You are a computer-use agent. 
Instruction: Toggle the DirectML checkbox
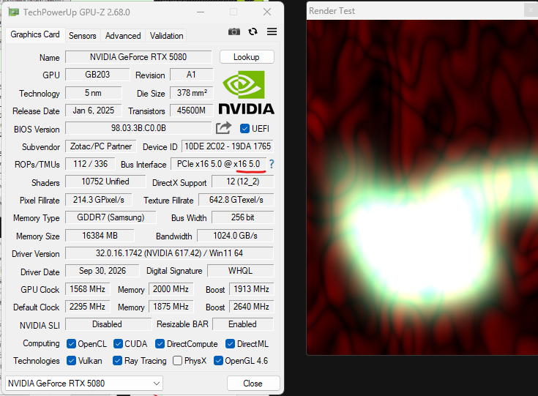231,344
